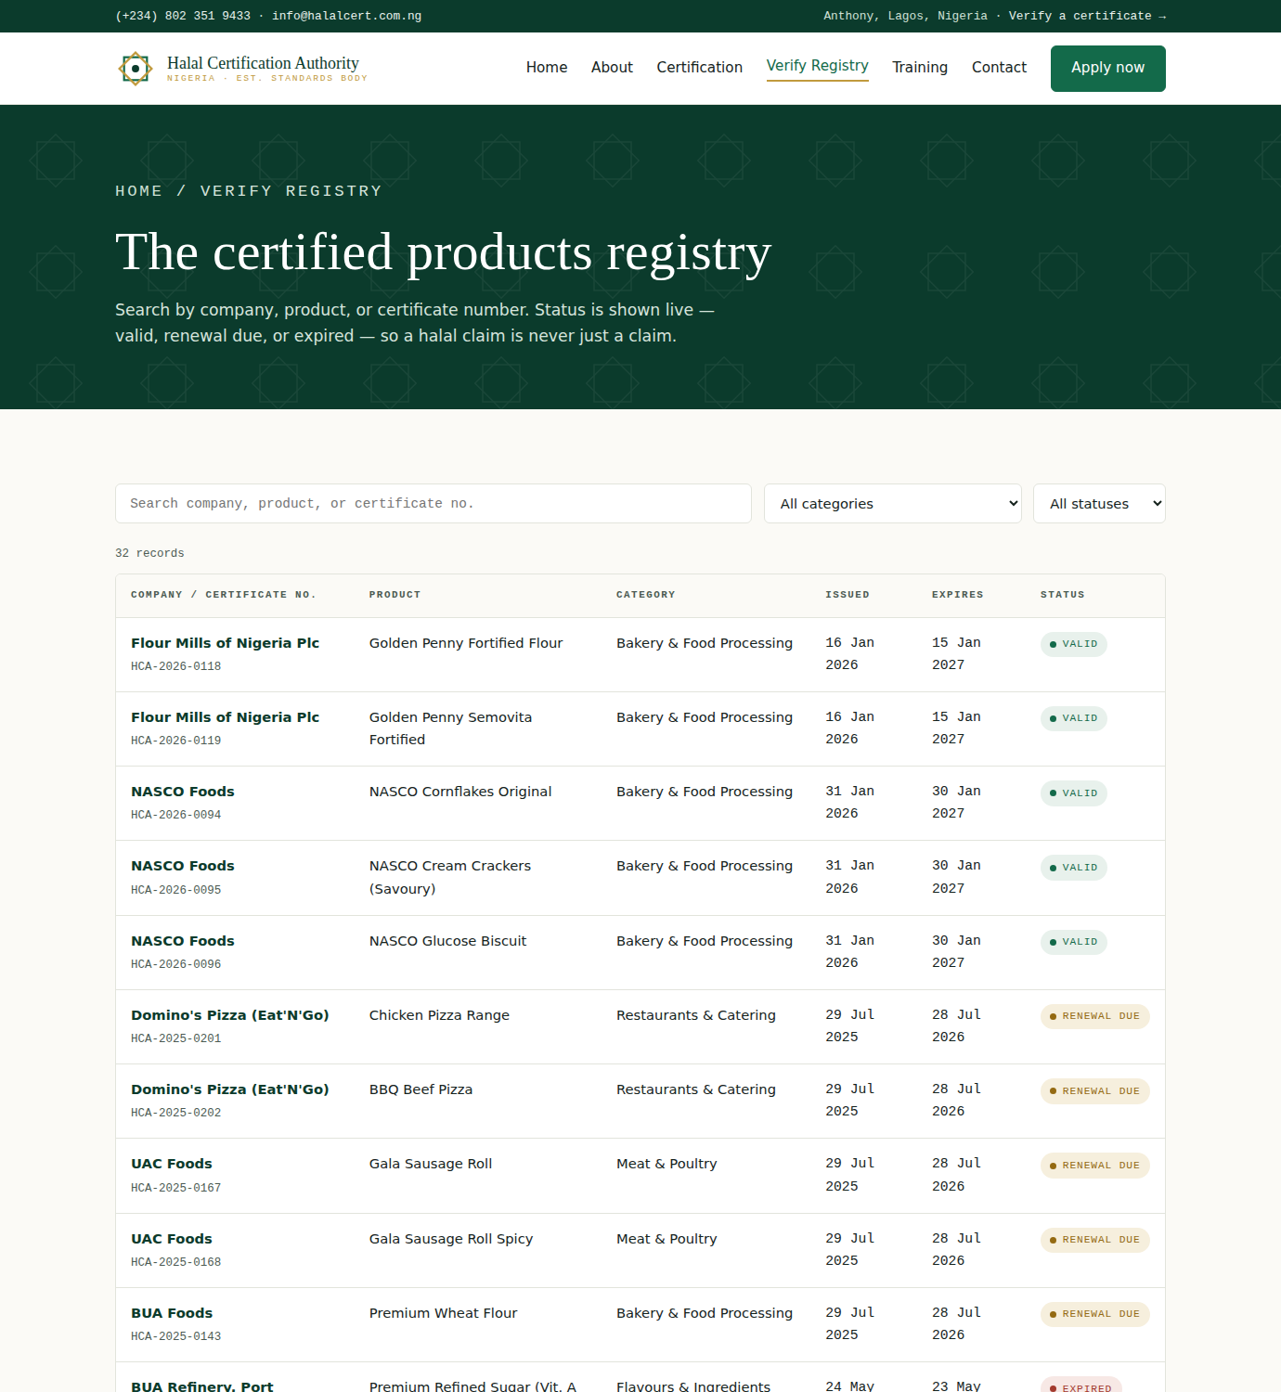The width and height of the screenshot is (1281, 1392).
Task: Click certificate number HCA-2026-0094
Action: [176, 815]
